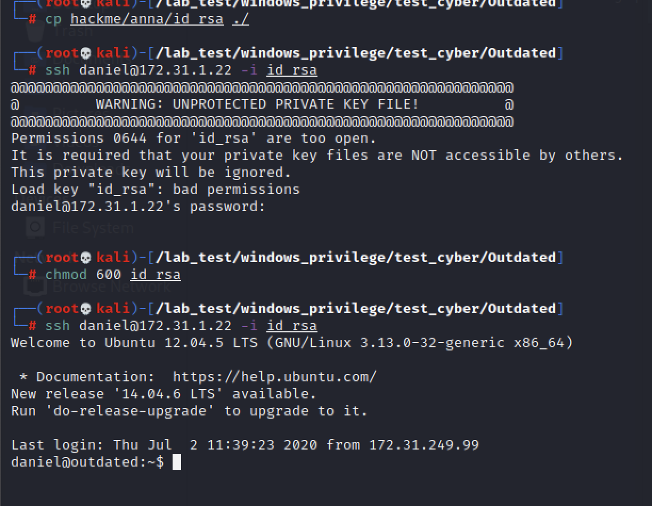Click underlined id_rsa in the chmod command
The width and height of the screenshot is (652, 506).
156,275
